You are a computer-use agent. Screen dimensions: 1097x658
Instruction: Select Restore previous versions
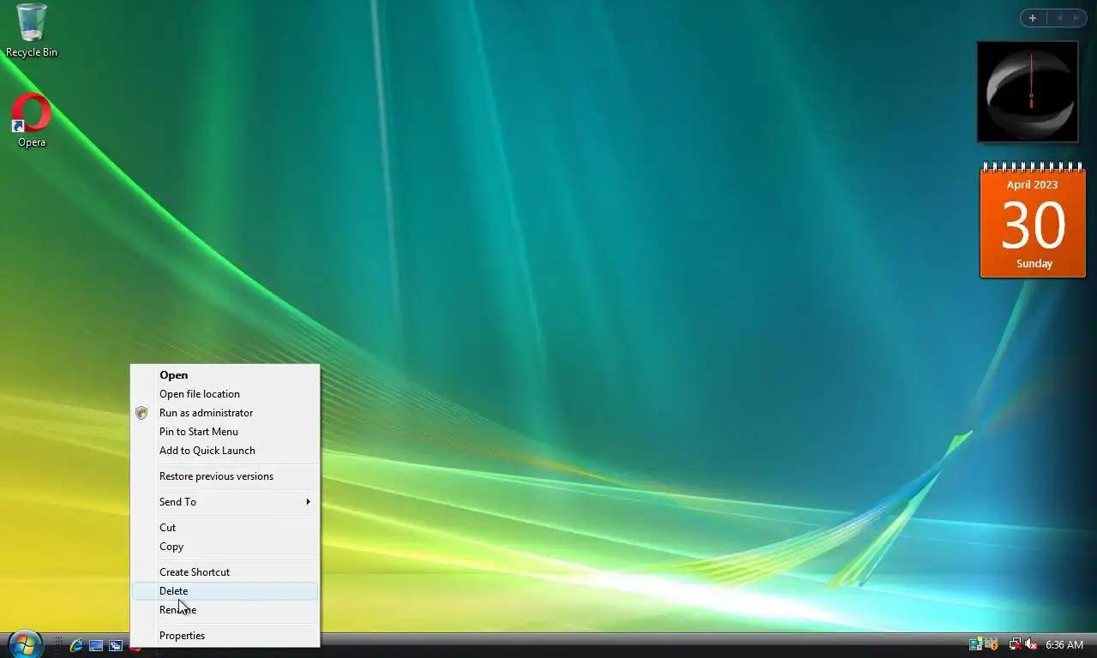click(x=225, y=476)
